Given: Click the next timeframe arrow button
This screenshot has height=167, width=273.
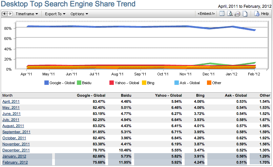Looking at the screenshot, I should pyautogui.click(x=9, y=14).
